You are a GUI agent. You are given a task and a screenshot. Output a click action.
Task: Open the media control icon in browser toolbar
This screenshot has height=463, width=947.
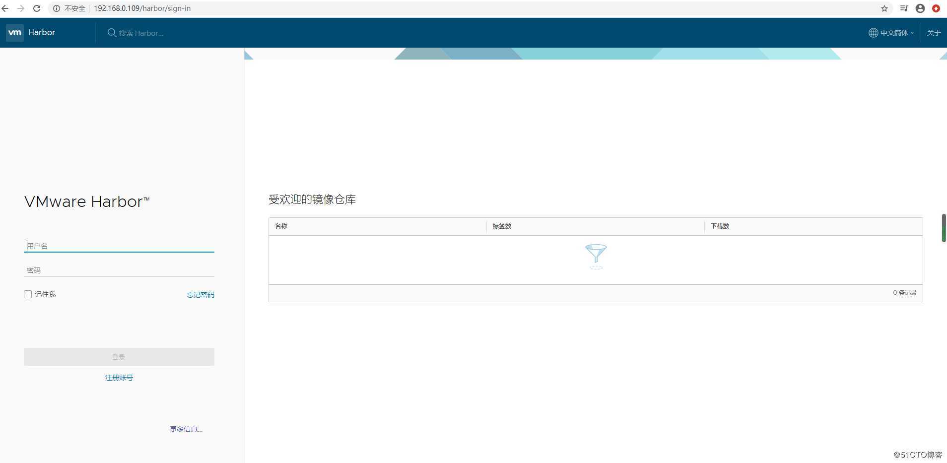[x=904, y=8]
